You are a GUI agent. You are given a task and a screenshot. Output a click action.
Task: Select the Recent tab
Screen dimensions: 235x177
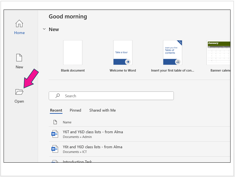pos(56,110)
